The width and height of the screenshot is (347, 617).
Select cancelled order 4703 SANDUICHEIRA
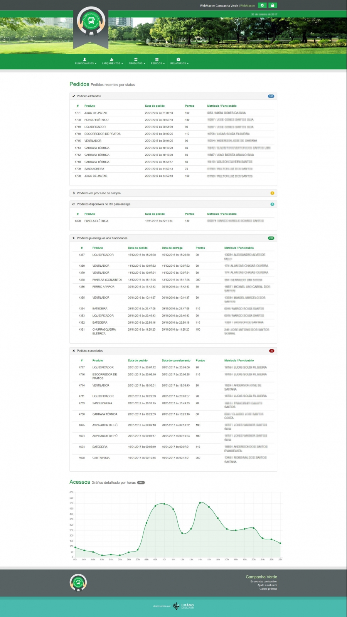pyautogui.click(x=173, y=405)
